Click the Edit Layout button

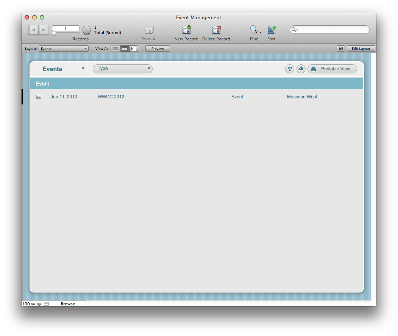361,48
